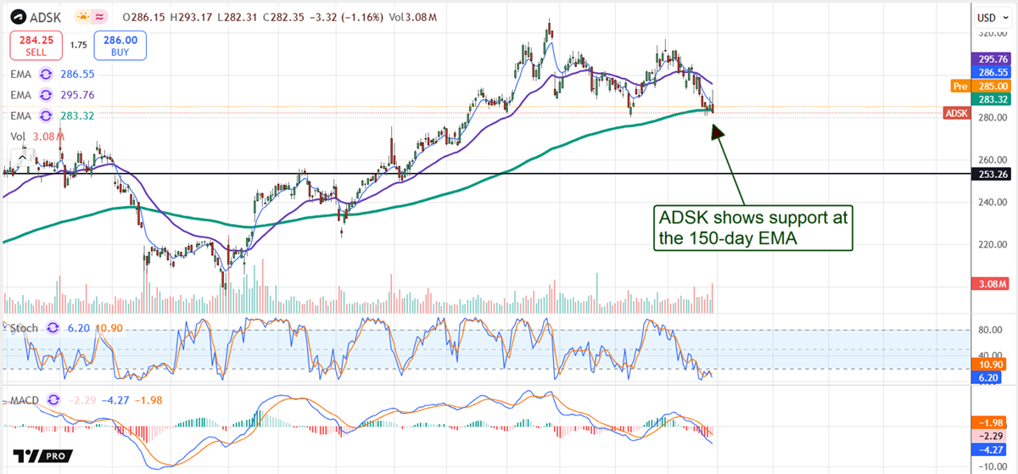Click the purple 295.76 EMA price label
This screenshot has width=1018, height=474.
(x=992, y=59)
